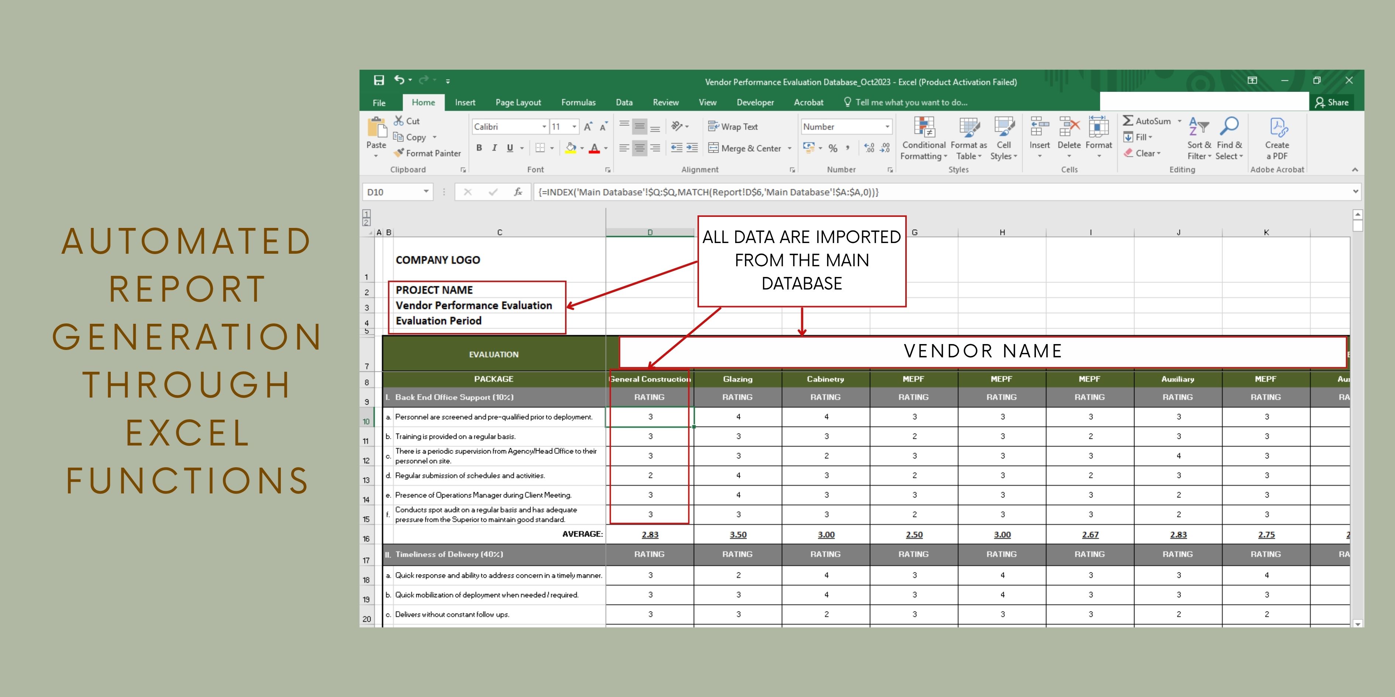Switch to the Formulas tab
Screen dimensions: 1395x697
578,102
